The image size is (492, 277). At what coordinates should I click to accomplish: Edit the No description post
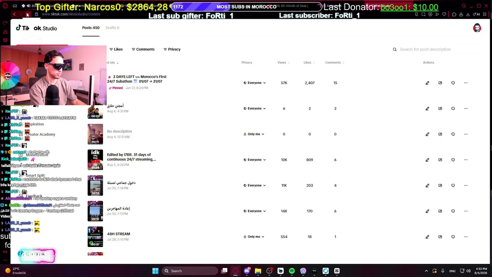[x=427, y=134]
